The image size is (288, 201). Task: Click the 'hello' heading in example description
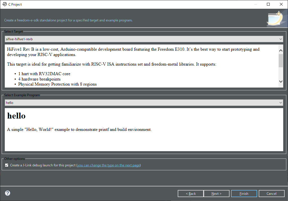pos(16,116)
